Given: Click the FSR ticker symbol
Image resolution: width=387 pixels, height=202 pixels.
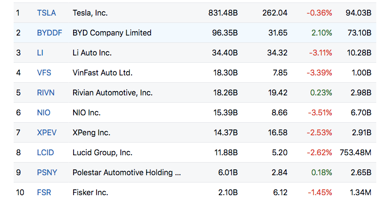Looking at the screenshot, I should click(44, 192).
